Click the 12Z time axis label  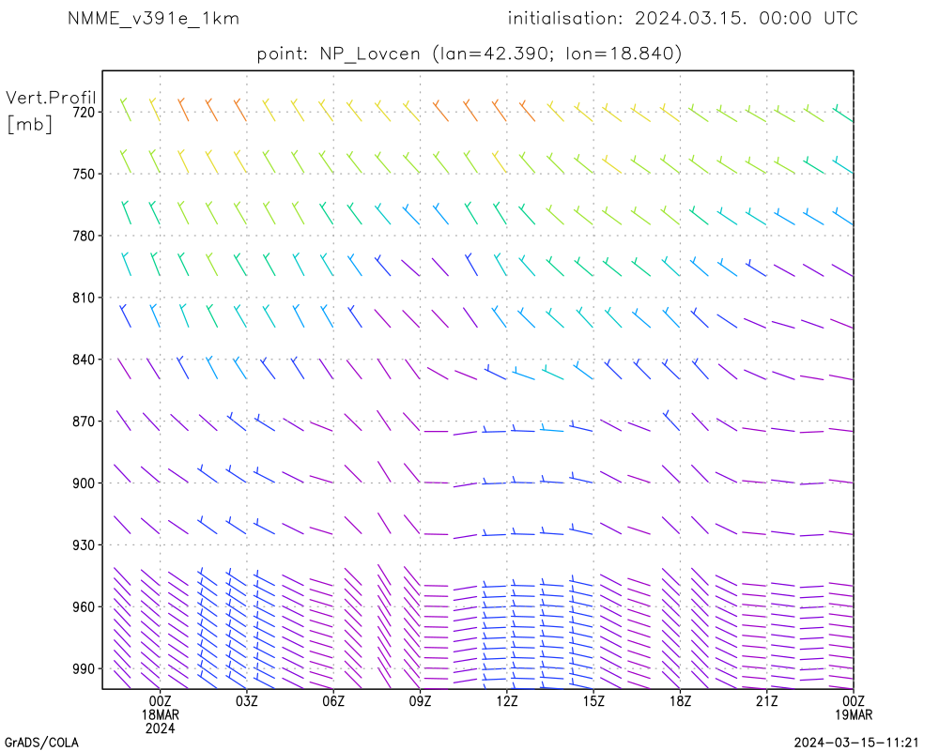click(507, 701)
